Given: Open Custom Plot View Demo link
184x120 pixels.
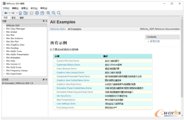Looking at the screenshot, I should (68, 61).
